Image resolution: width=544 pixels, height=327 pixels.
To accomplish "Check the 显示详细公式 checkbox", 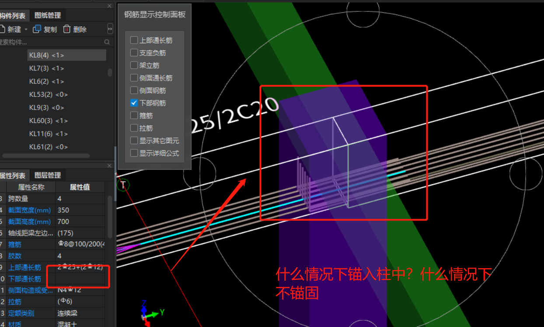I will [134, 153].
